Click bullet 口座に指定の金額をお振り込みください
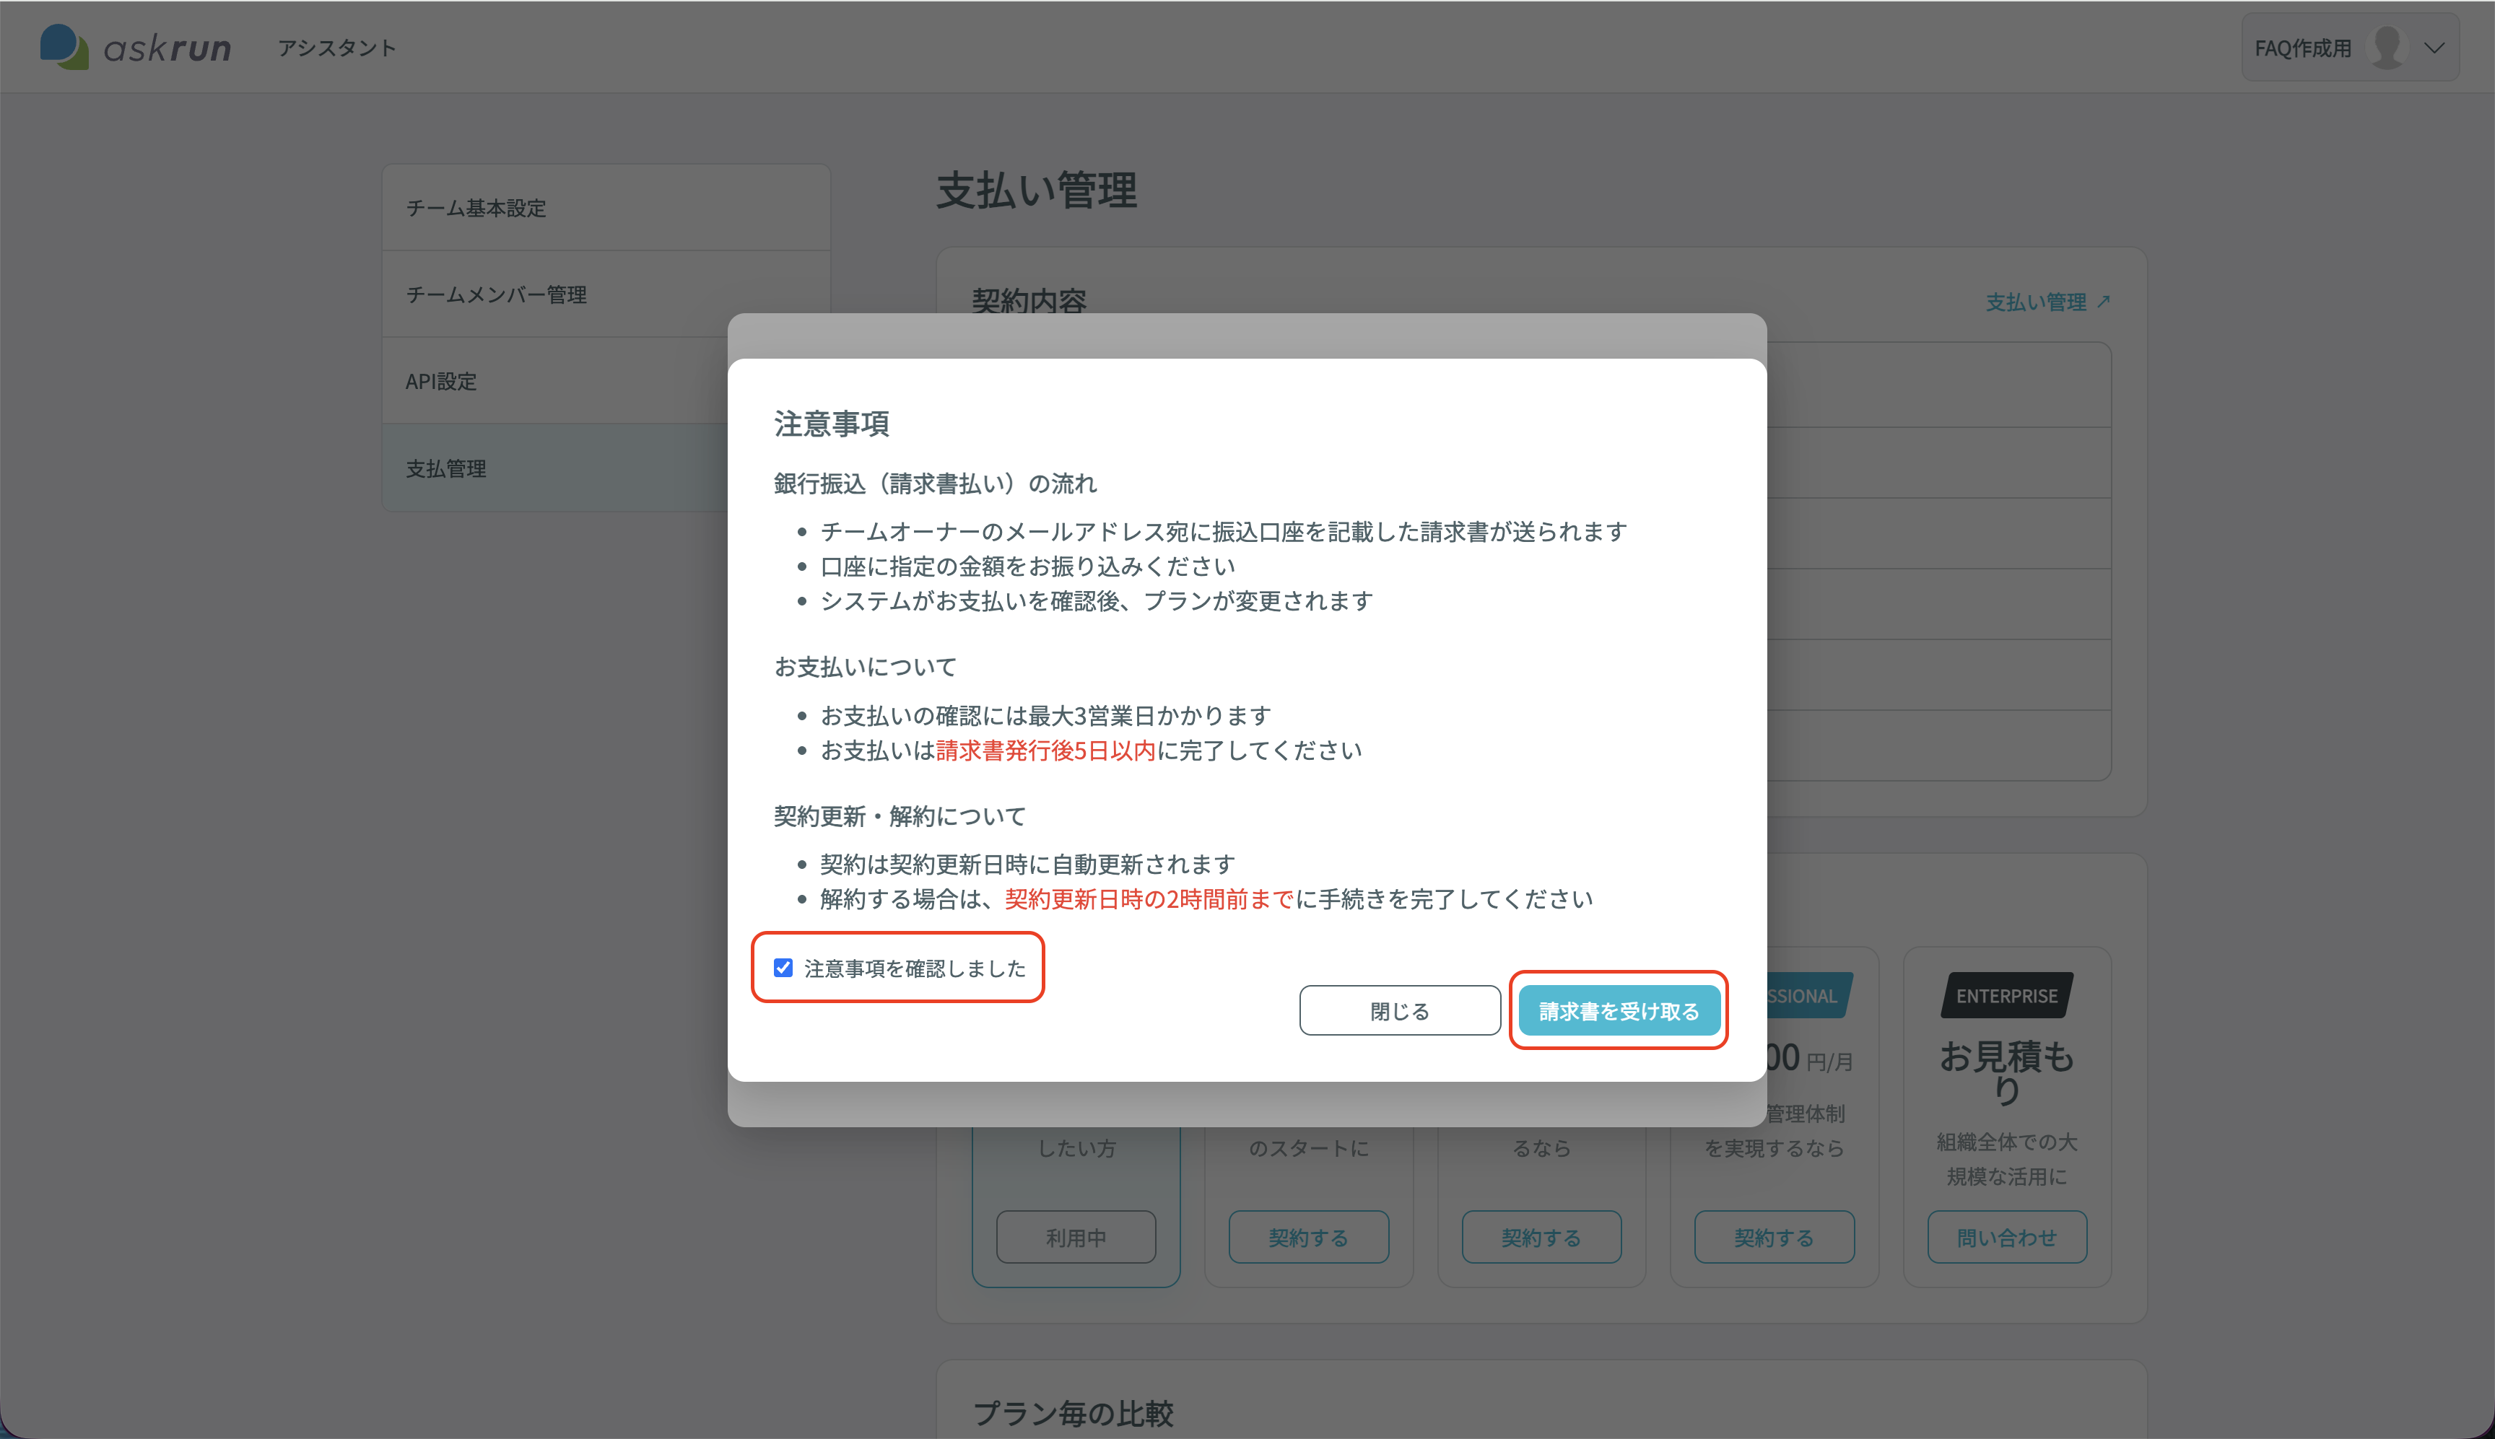 [x=1028, y=567]
